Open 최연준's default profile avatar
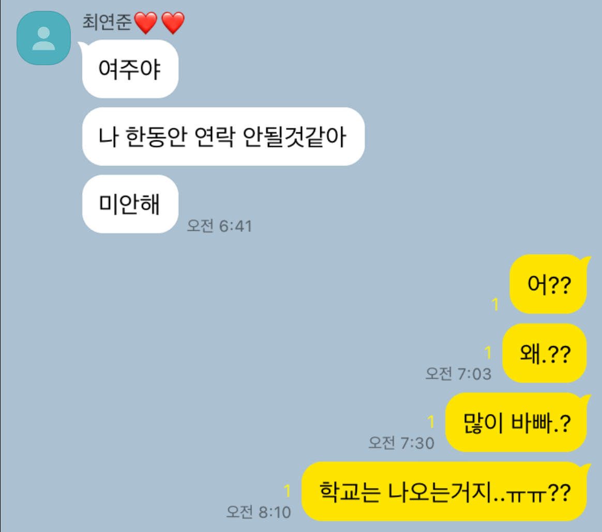The width and height of the screenshot is (602, 532). pos(44,38)
